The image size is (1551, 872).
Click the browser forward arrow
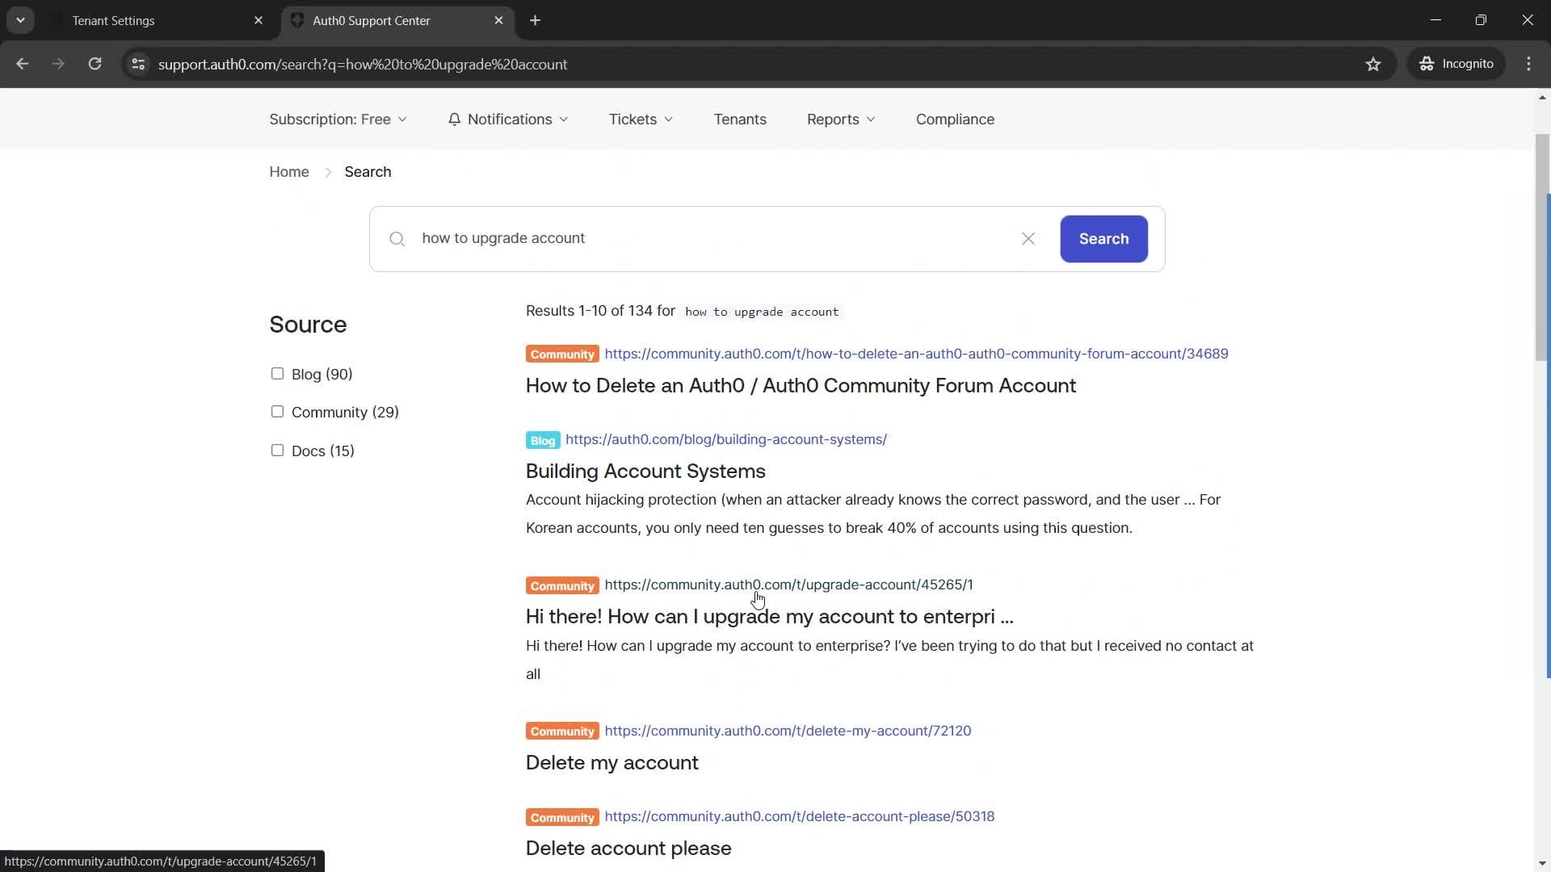point(58,64)
